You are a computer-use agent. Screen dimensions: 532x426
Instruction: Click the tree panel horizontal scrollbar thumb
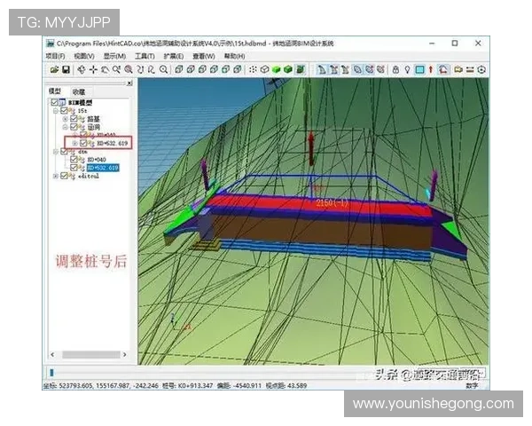point(91,354)
